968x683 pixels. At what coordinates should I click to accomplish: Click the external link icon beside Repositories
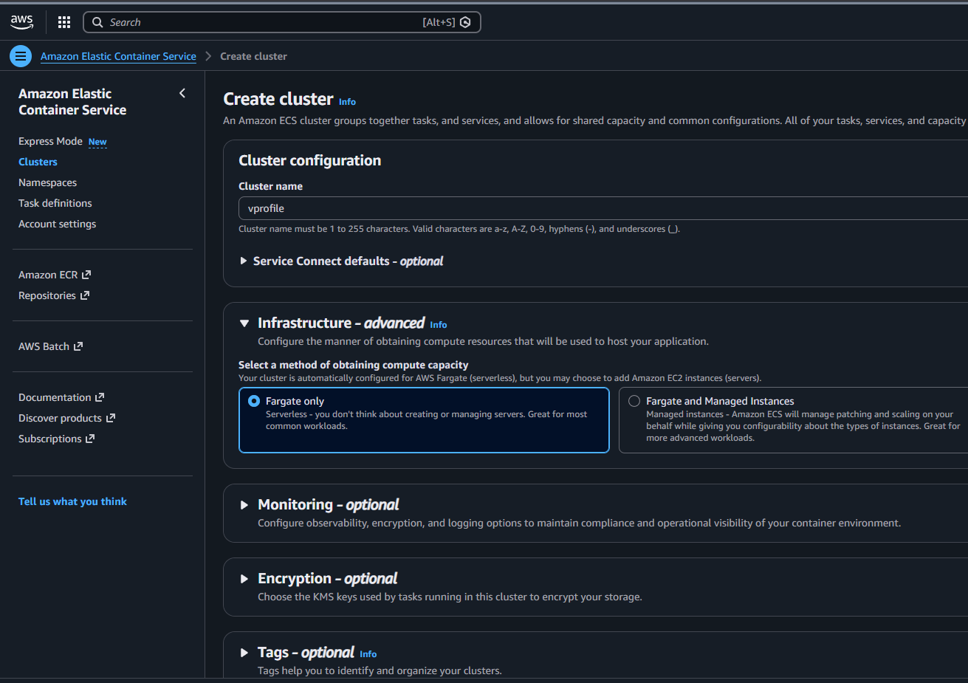[85, 295]
